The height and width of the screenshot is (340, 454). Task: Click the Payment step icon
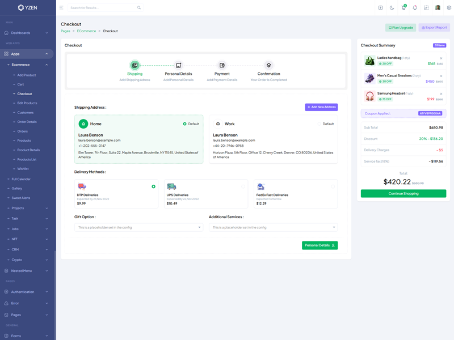click(x=222, y=65)
